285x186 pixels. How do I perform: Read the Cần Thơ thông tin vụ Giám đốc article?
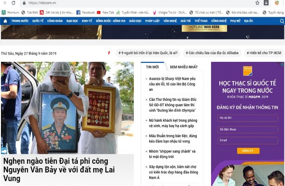[x=172, y=105]
